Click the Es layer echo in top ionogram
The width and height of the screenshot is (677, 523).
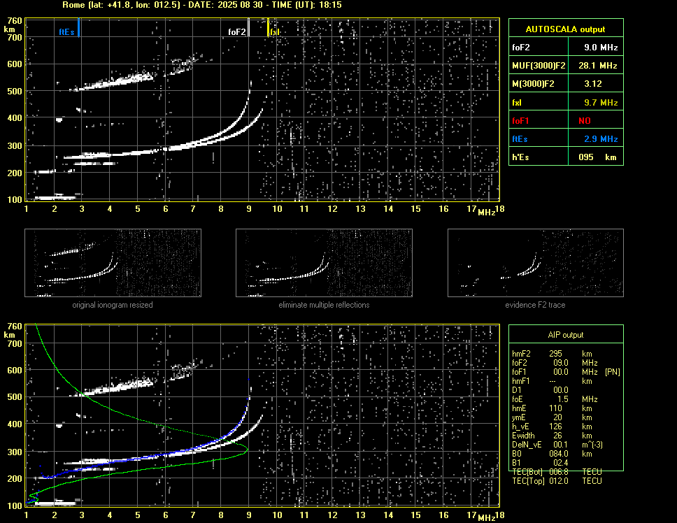(x=55, y=198)
